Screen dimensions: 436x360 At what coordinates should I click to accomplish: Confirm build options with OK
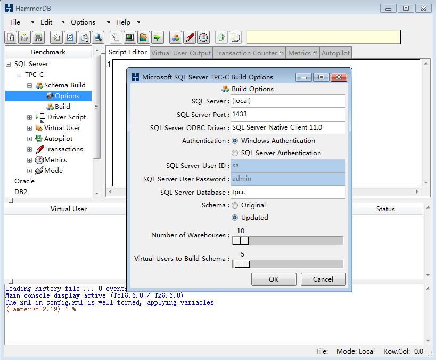point(274,279)
